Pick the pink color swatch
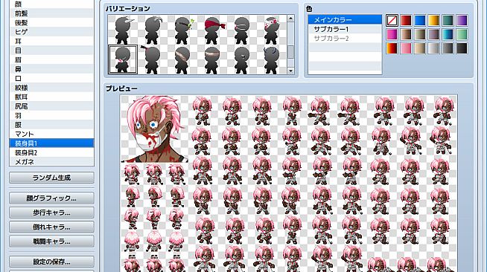The height and width of the screenshot is (272, 487). click(x=406, y=48)
